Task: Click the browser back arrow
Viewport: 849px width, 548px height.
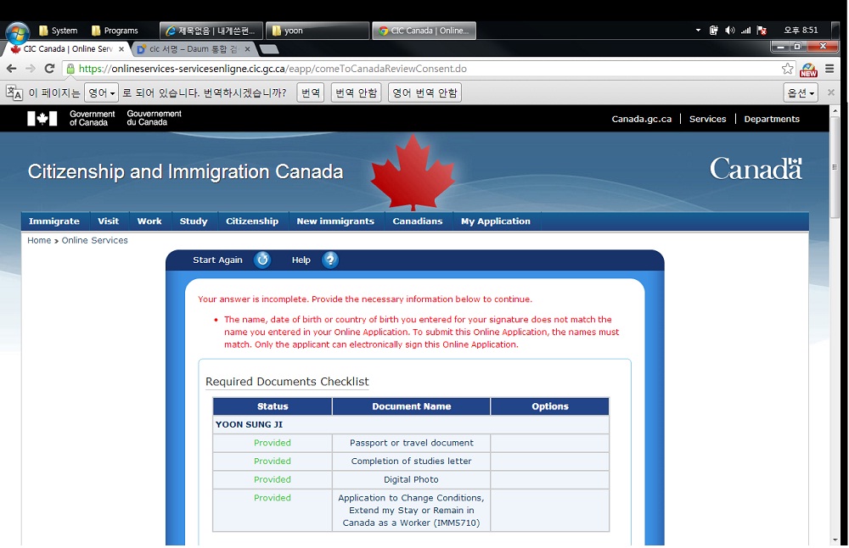Action: point(12,69)
